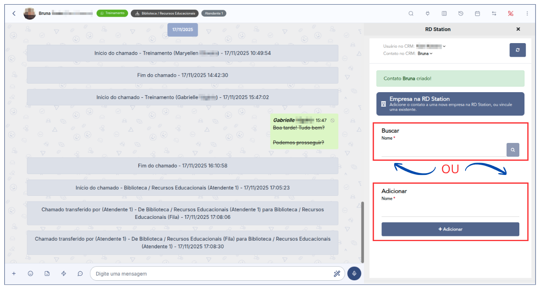Image resolution: width=539 pixels, height=288 pixels.
Task: Click the search magnifier icon in chat header
Action: pyautogui.click(x=411, y=14)
